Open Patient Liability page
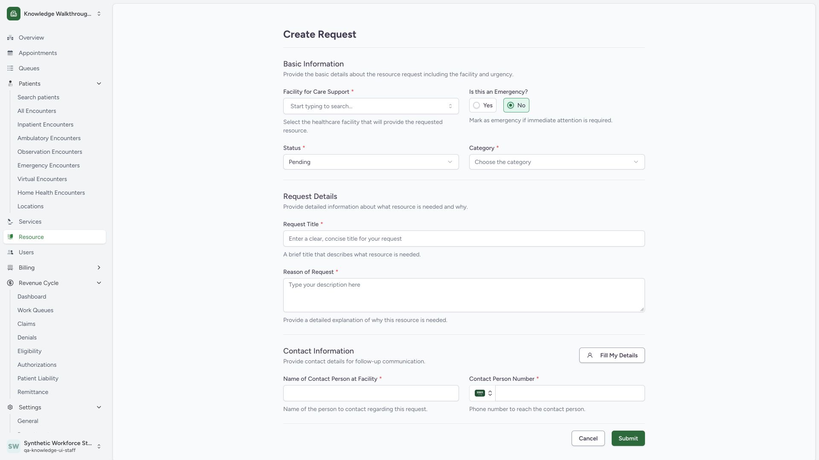 click(x=38, y=378)
